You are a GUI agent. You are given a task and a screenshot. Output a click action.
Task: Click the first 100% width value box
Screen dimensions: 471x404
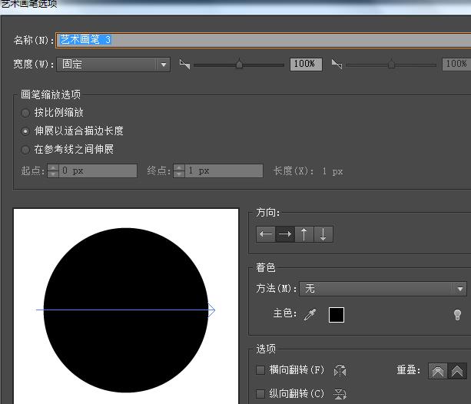306,64
